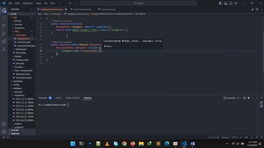Screen dimensions: 264x148
Task: Open the Run menu
Action: coord(53,3)
